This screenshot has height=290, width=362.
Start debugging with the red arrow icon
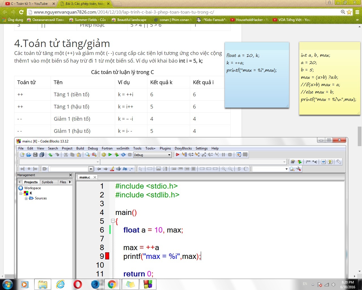click(178, 155)
